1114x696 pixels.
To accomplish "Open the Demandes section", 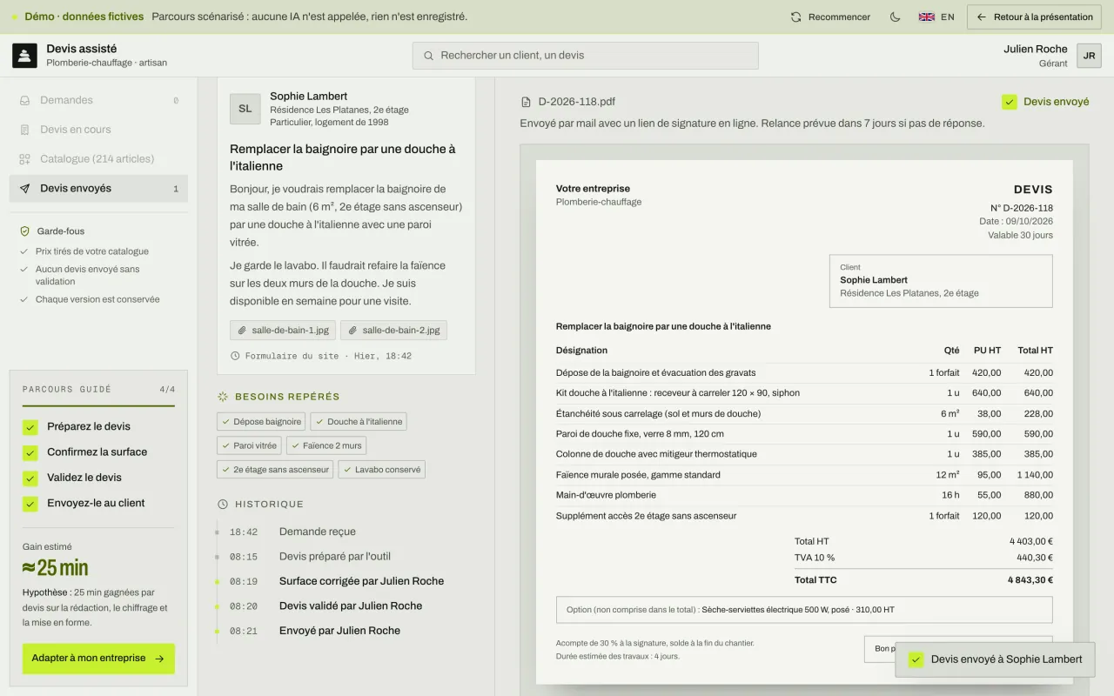I will pos(98,100).
